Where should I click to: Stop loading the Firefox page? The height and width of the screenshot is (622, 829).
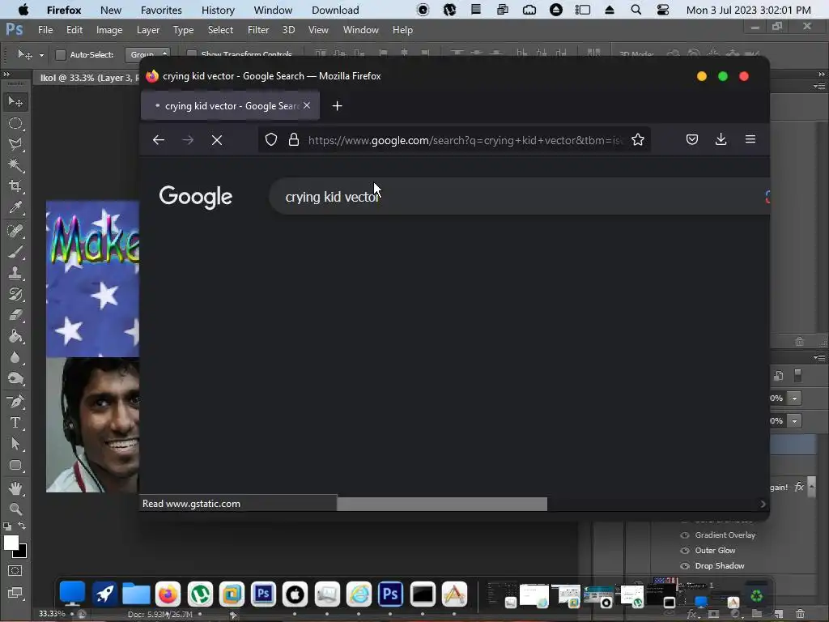point(217,139)
